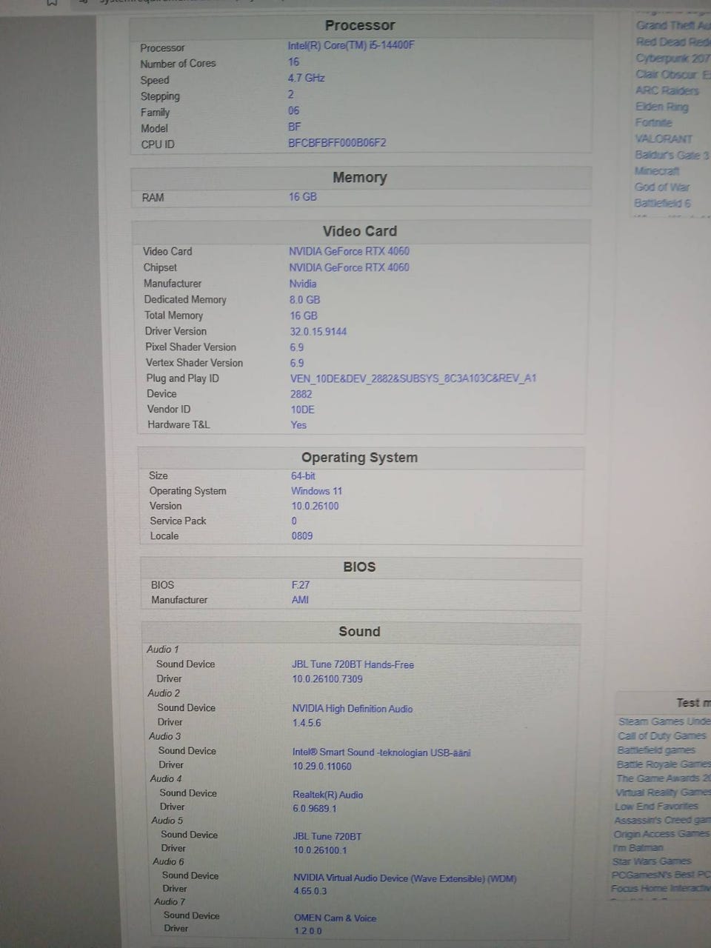Select the Dedicated Memory value 8.0 GB
The width and height of the screenshot is (711, 948).
[304, 300]
